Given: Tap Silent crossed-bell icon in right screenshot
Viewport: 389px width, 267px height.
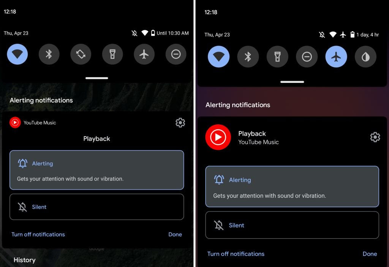Looking at the screenshot, I should pos(219,225).
